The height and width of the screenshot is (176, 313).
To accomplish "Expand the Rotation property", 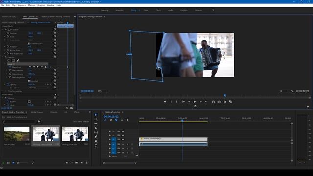I will (4, 47).
